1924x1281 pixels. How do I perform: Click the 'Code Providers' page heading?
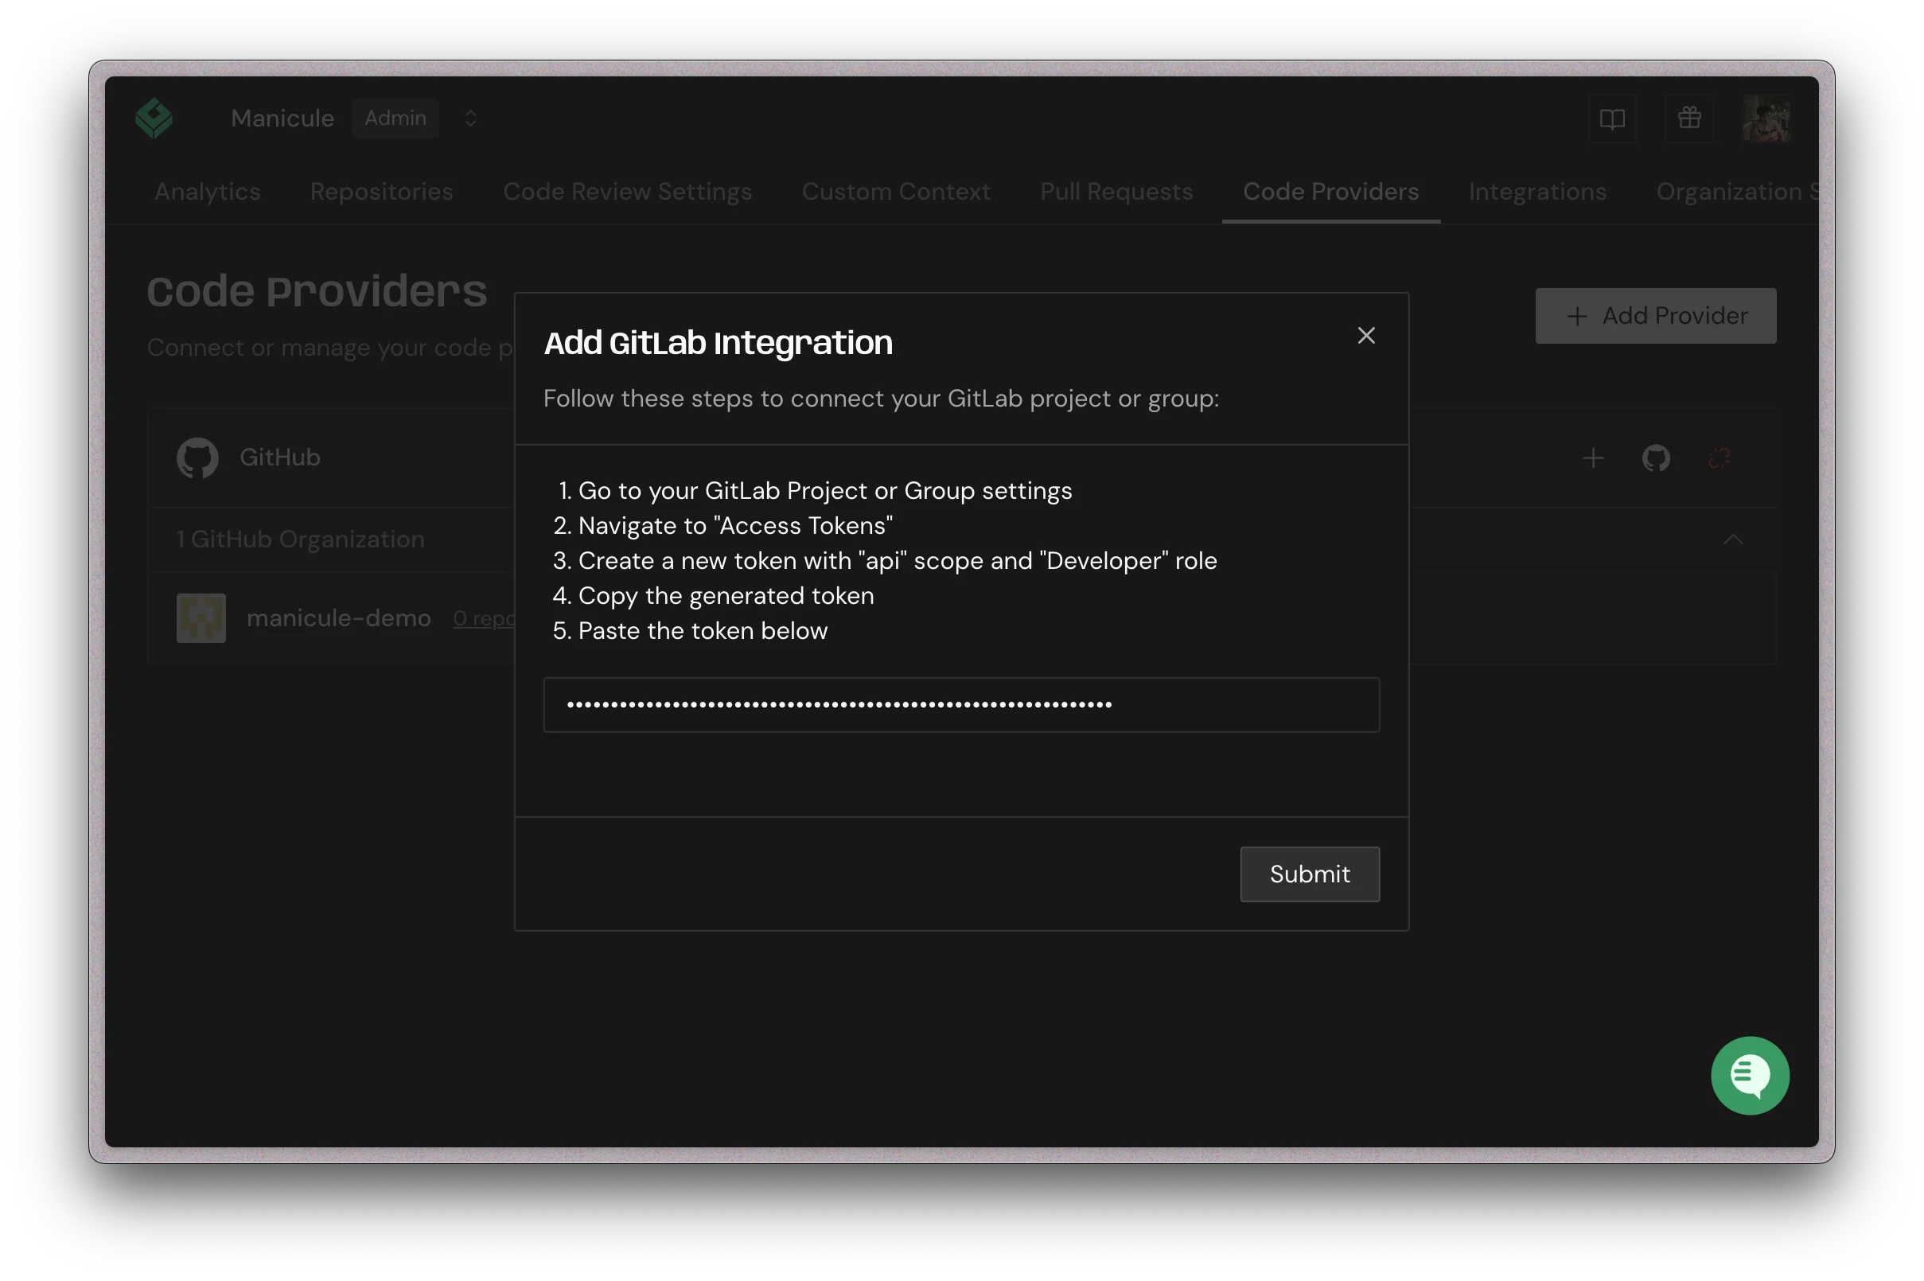[x=317, y=291]
